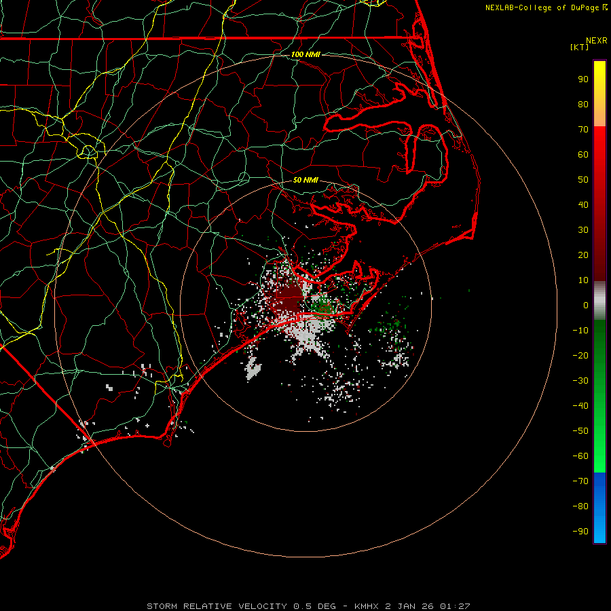Pick the red segment of the color bar

click(599, 204)
